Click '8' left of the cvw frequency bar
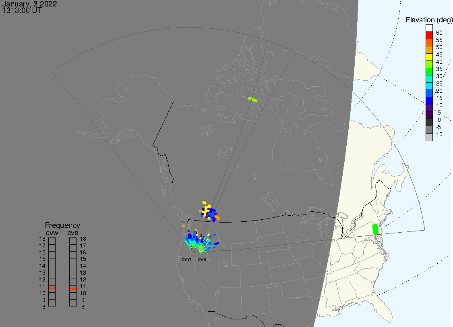Image resolution: width=453 pixels, height=327 pixels. [44, 307]
